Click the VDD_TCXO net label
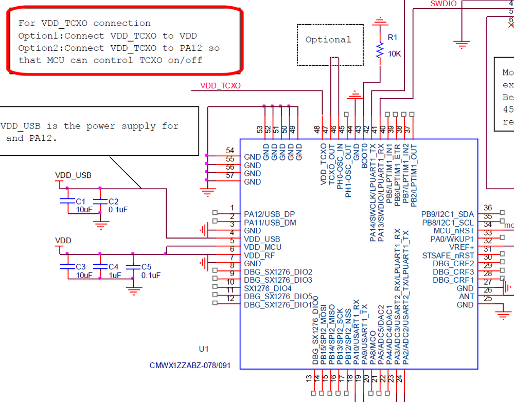Image resolution: width=514 pixels, height=402 pixels. [x=220, y=86]
